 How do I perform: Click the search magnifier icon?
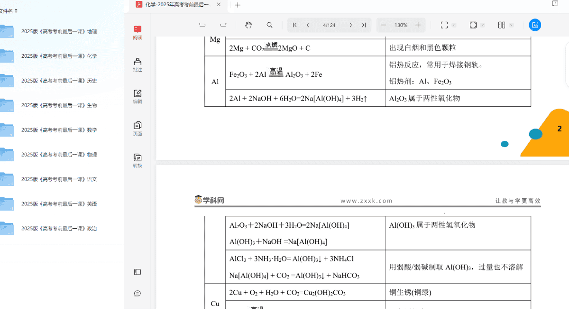[x=269, y=25]
